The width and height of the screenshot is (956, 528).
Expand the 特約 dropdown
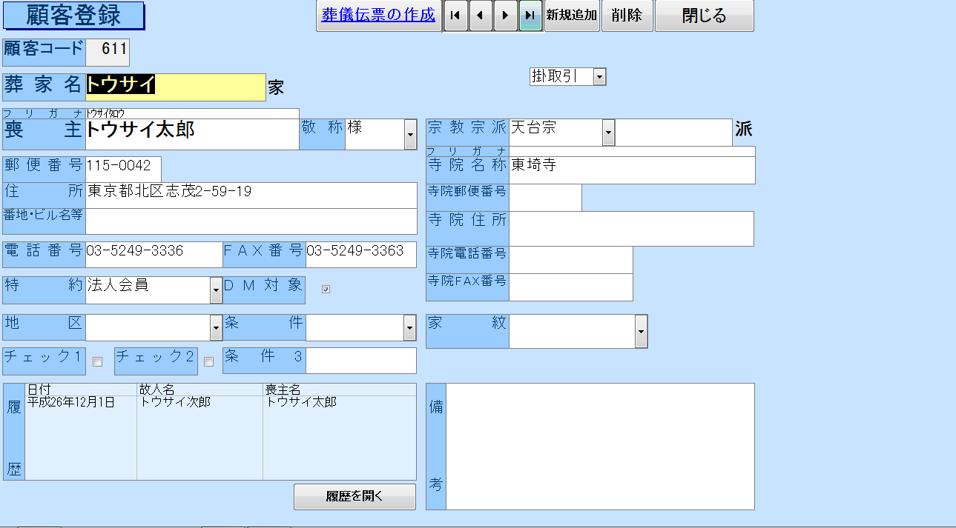pyautogui.click(x=216, y=290)
